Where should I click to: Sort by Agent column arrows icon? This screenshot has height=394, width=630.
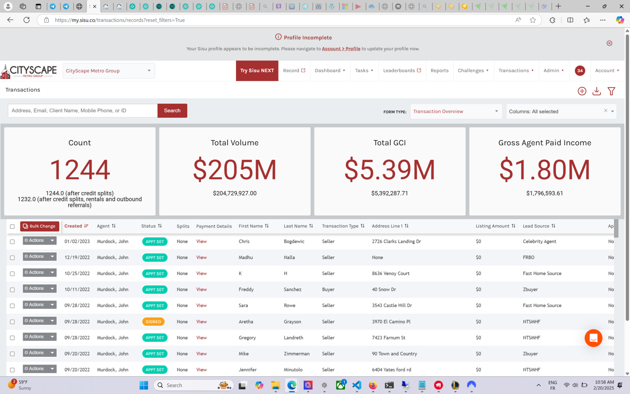tap(114, 226)
